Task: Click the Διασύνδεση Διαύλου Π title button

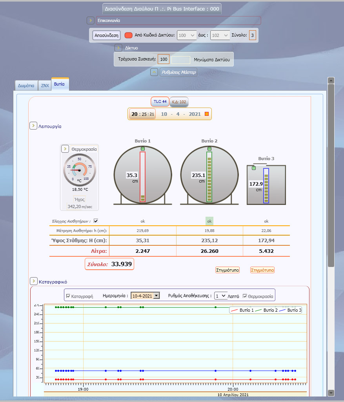Action: 162,9
